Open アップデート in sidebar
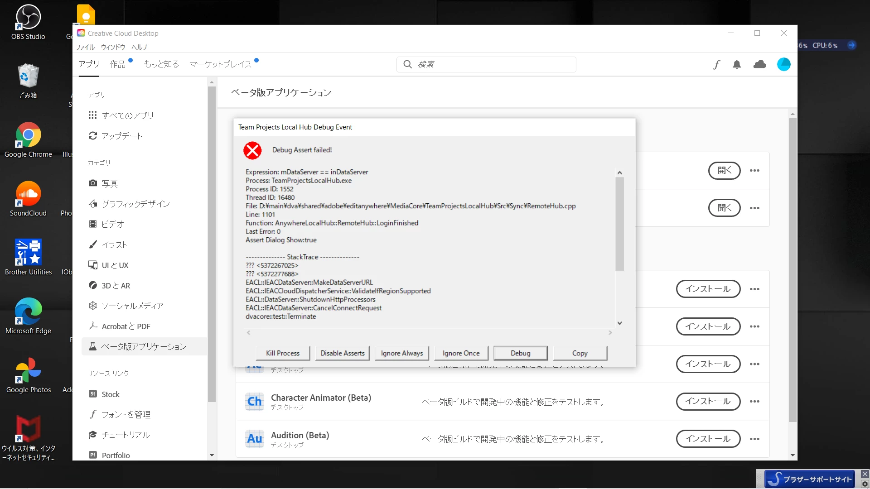The width and height of the screenshot is (870, 489). 116,136
